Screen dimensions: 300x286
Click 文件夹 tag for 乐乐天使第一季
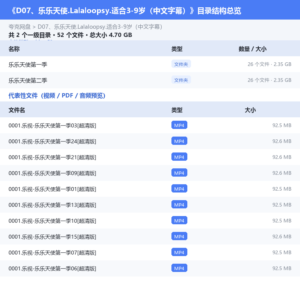click(181, 64)
